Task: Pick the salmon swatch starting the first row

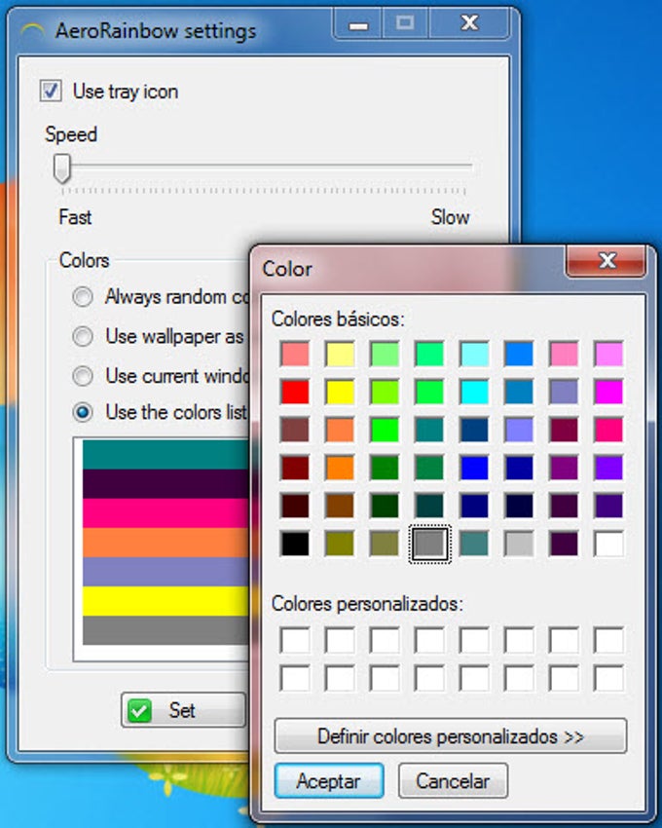Action: click(295, 354)
